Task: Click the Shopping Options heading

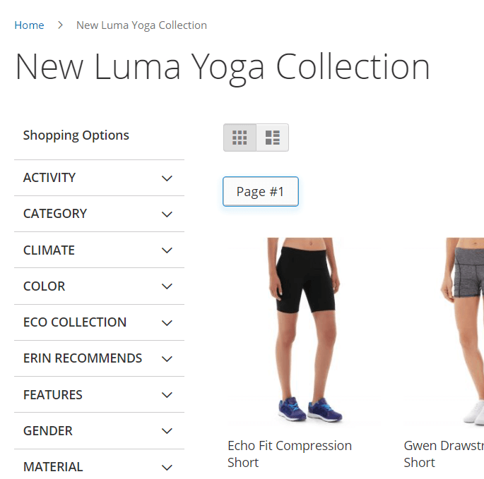Action: [x=76, y=135]
